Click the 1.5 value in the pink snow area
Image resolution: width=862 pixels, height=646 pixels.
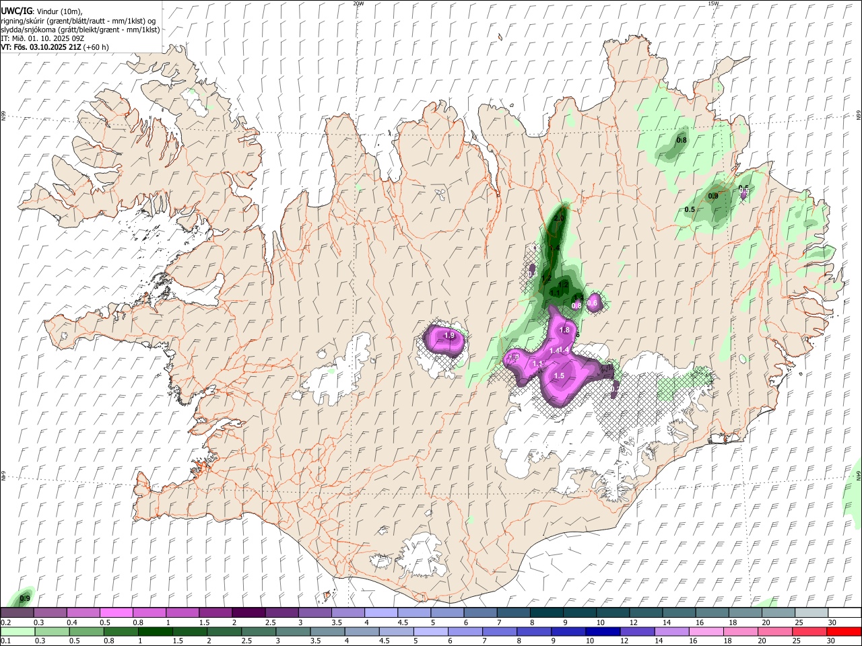pyautogui.click(x=558, y=375)
